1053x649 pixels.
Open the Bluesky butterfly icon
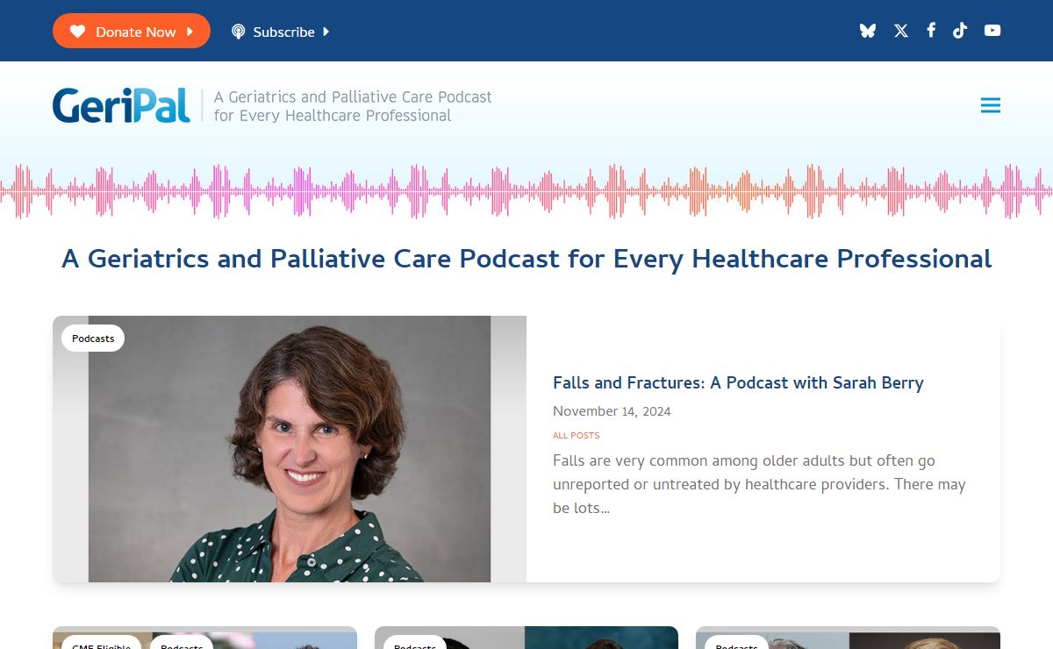tap(868, 31)
